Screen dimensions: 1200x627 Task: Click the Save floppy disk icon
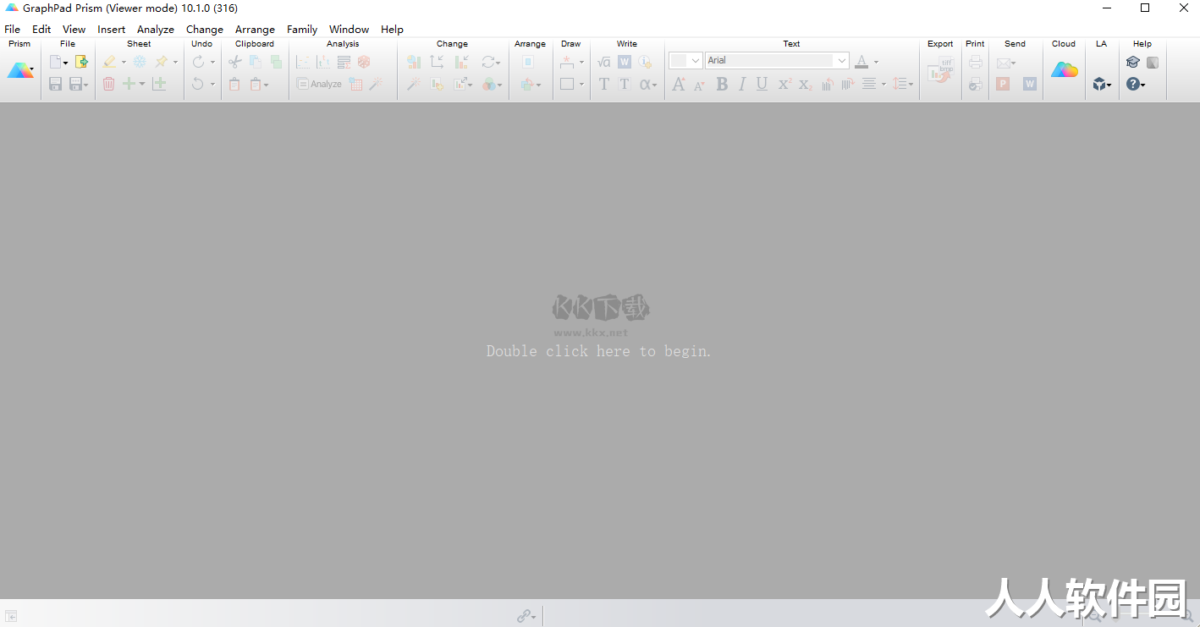[55, 84]
